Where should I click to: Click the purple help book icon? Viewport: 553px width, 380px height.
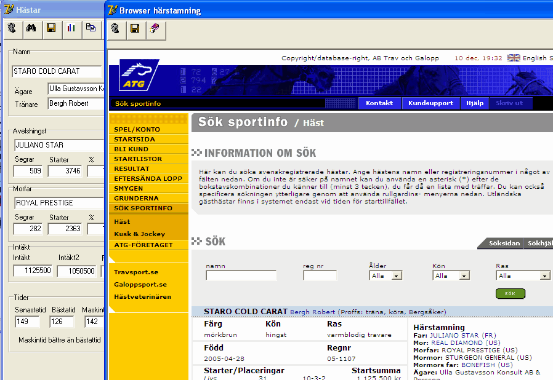pos(155,29)
